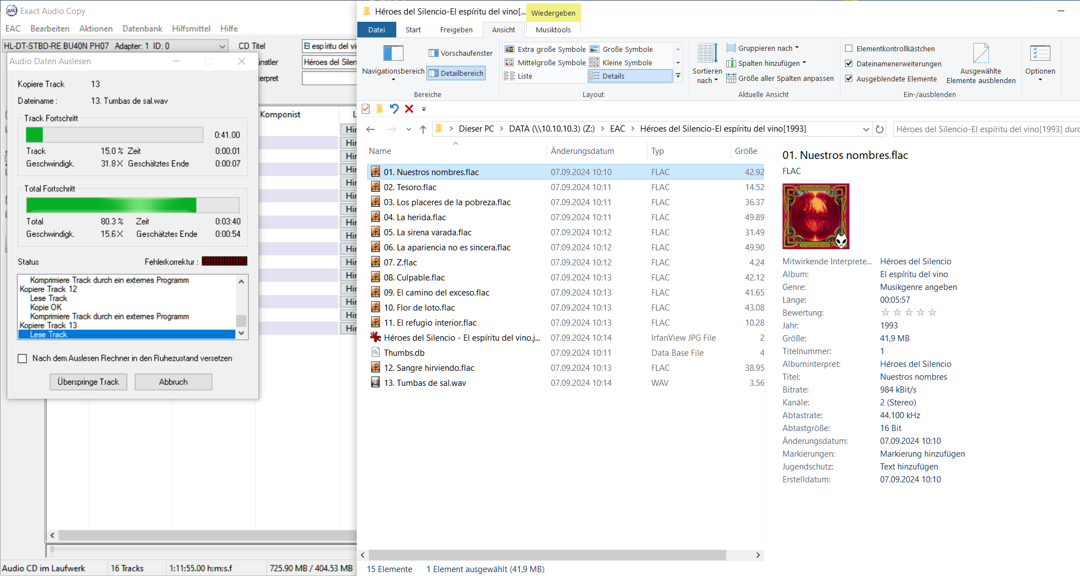Click Ausgewählte Elemente ausblenden icon
This screenshot has height=576, width=1080.
[x=981, y=53]
